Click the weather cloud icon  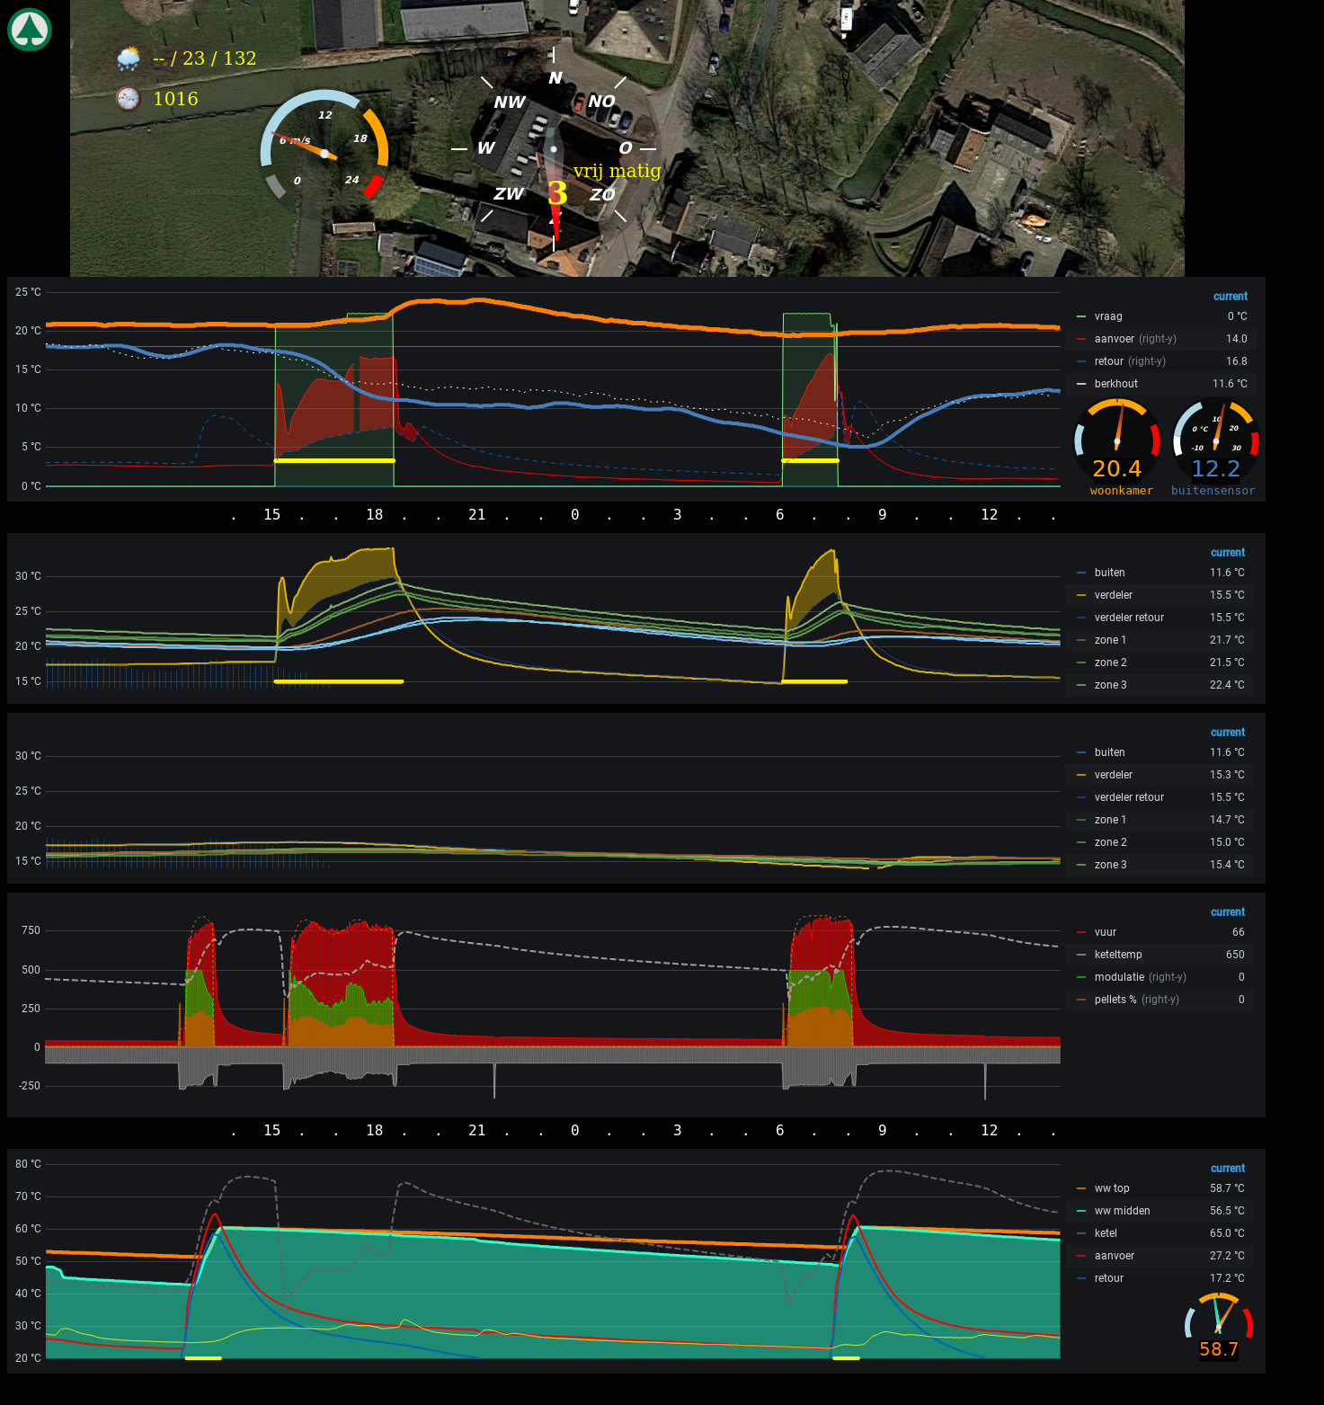[129, 59]
